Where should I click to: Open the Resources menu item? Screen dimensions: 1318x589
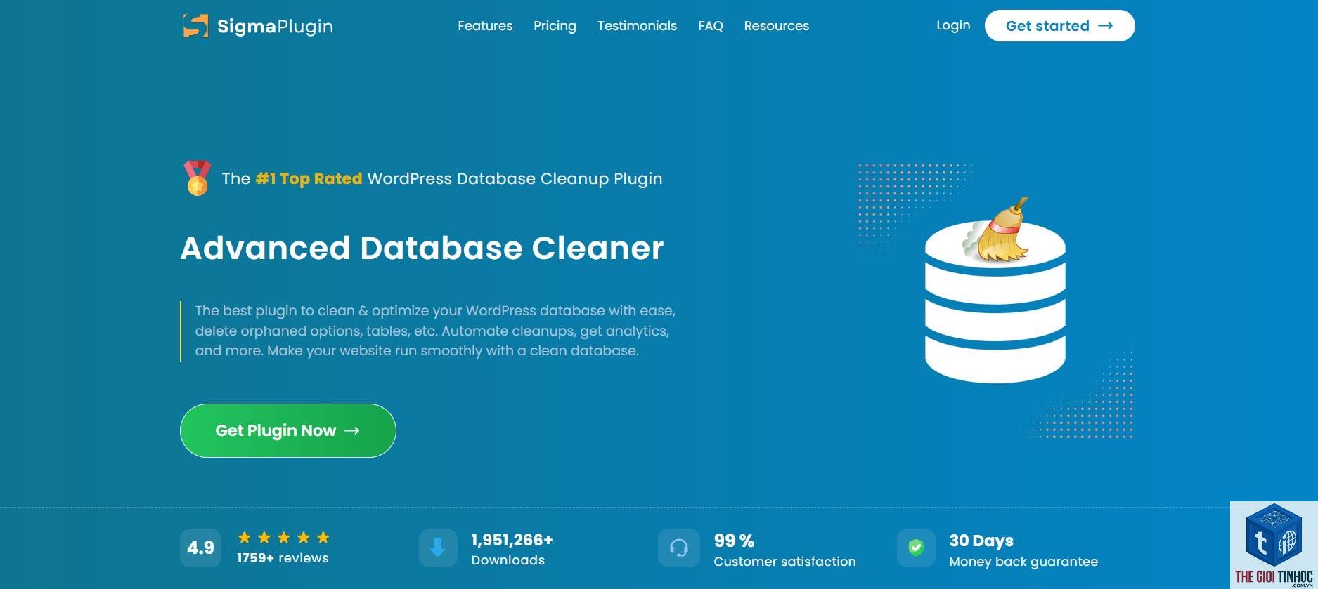tap(777, 26)
